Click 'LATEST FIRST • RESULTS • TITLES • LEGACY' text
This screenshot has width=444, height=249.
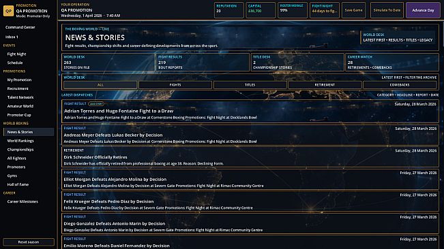point(398,40)
